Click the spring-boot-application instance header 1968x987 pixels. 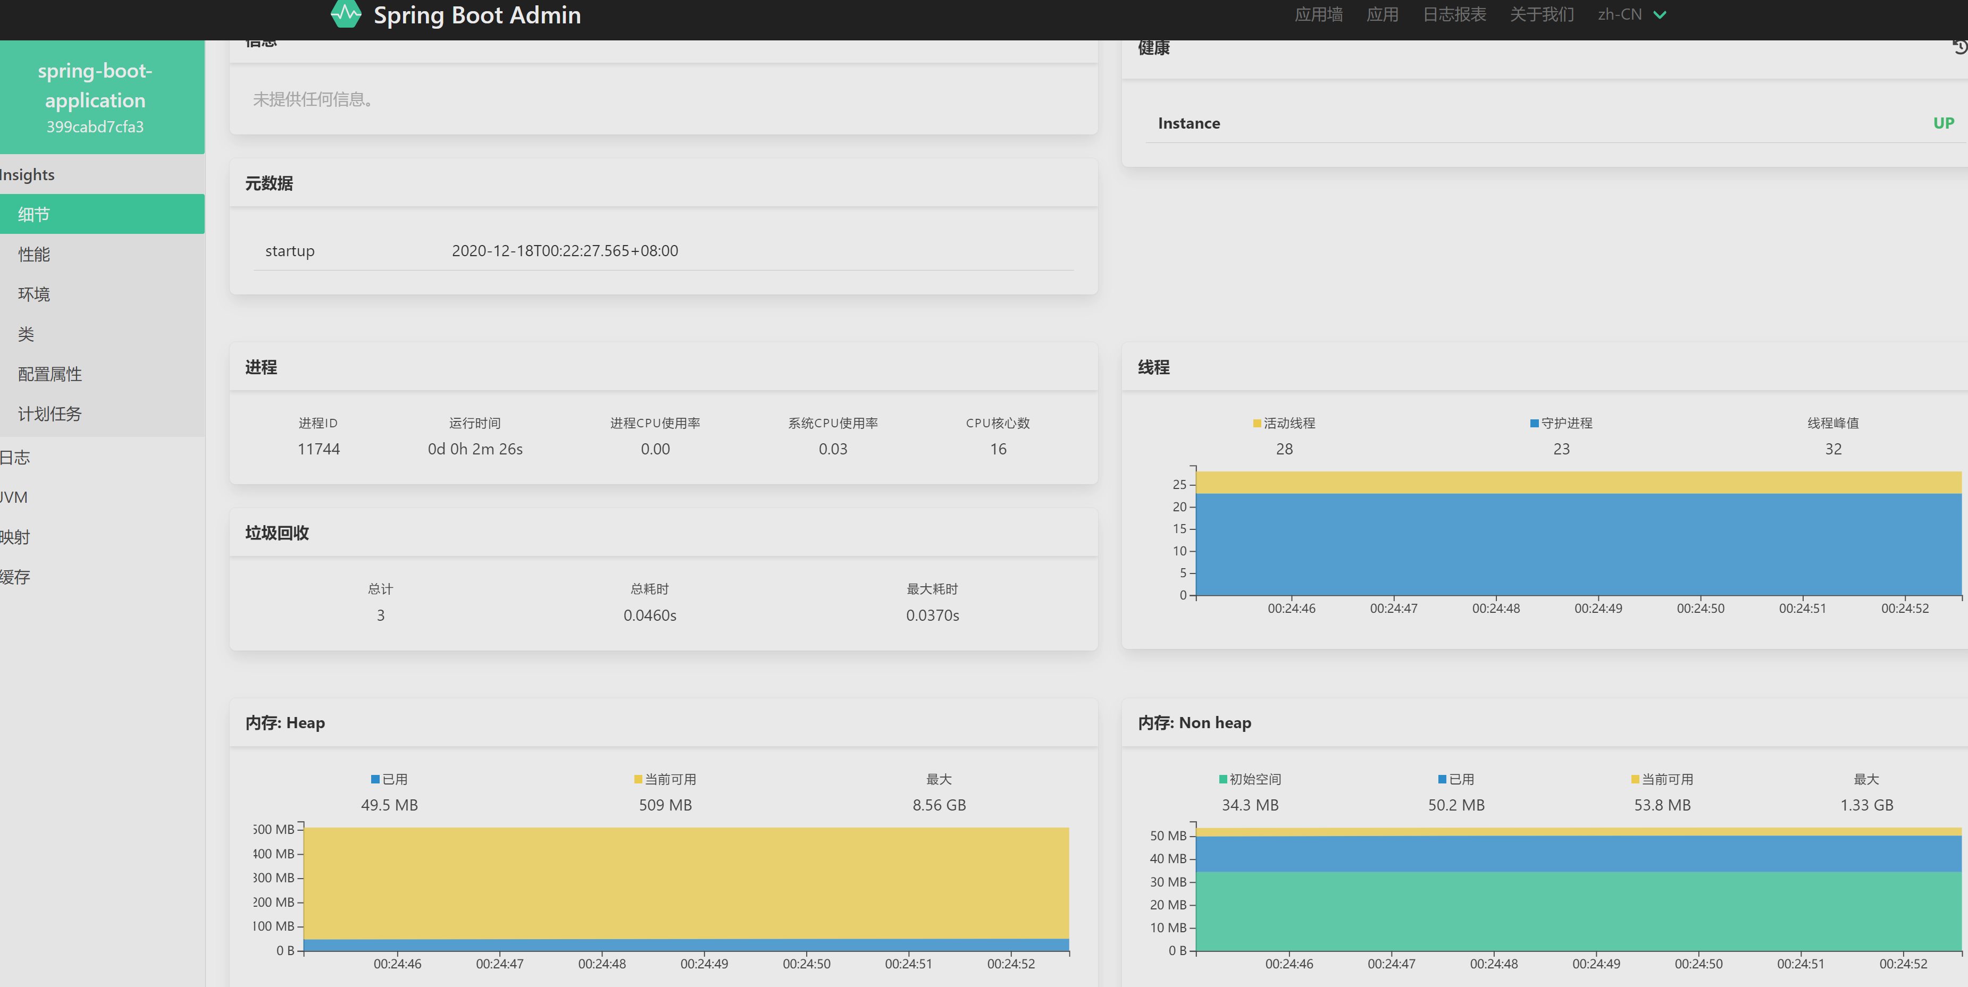coord(96,98)
